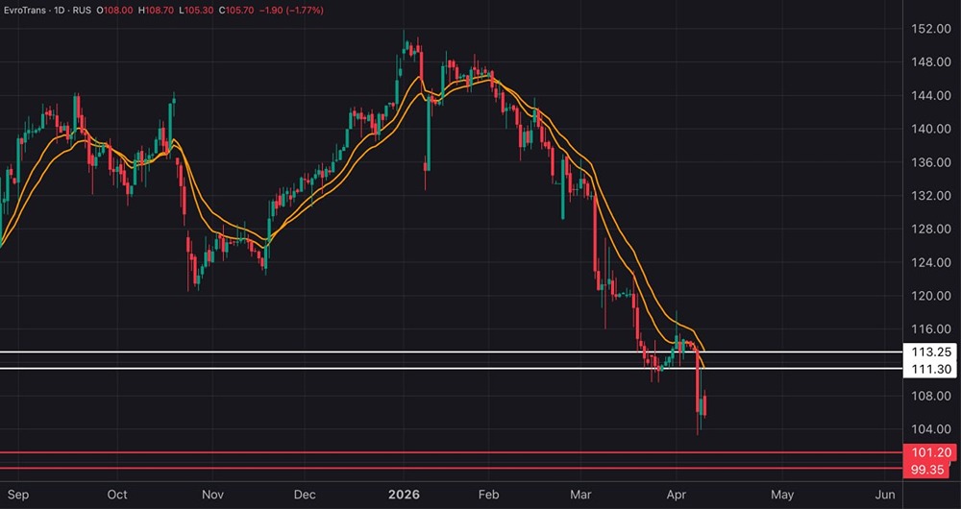The image size is (961, 509).
Task: Click the Apr label on time axis
Action: [676, 495]
